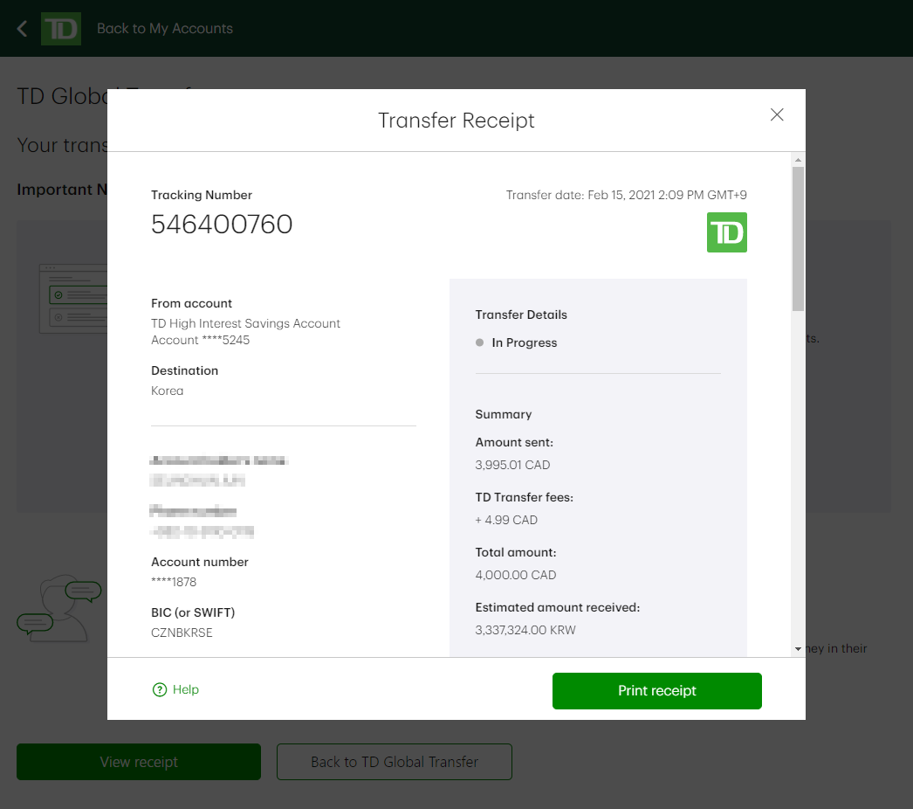This screenshot has width=913, height=809.
Task: Click Back to TD Global Transfer button
Action: click(395, 762)
